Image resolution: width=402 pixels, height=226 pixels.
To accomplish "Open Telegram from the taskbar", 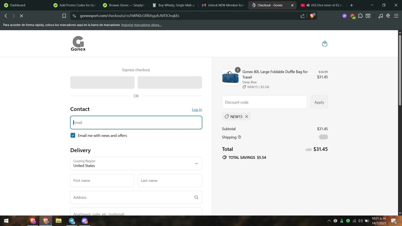I will tap(72, 221).
